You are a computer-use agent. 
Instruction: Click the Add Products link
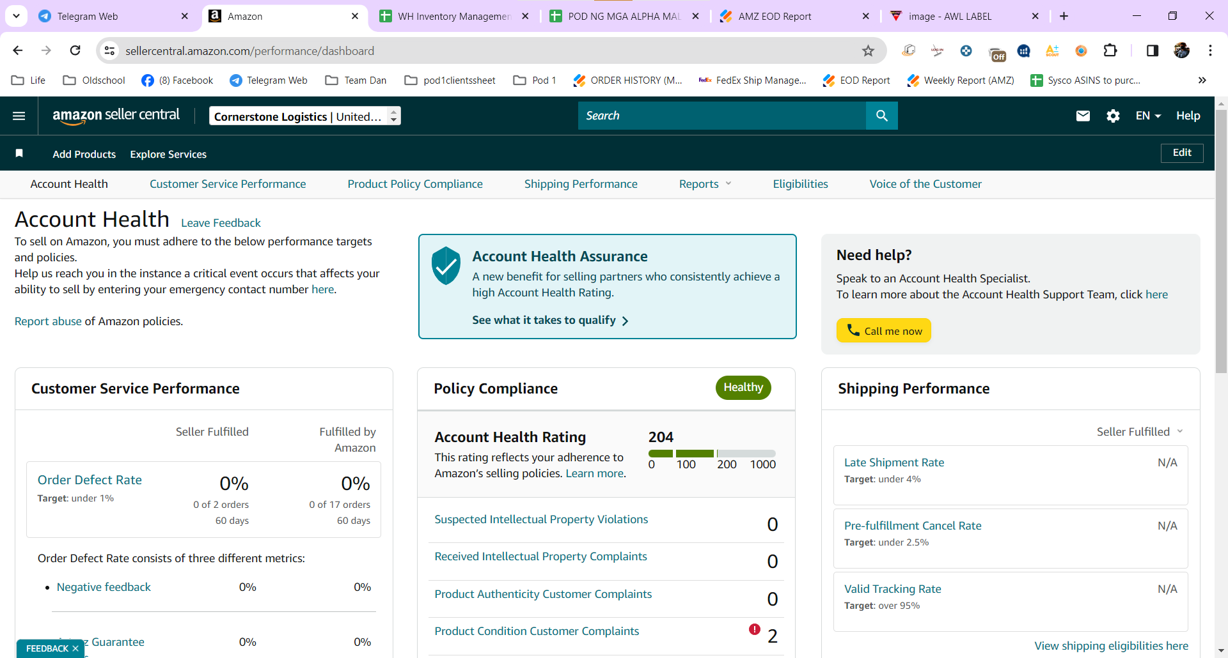coord(84,154)
